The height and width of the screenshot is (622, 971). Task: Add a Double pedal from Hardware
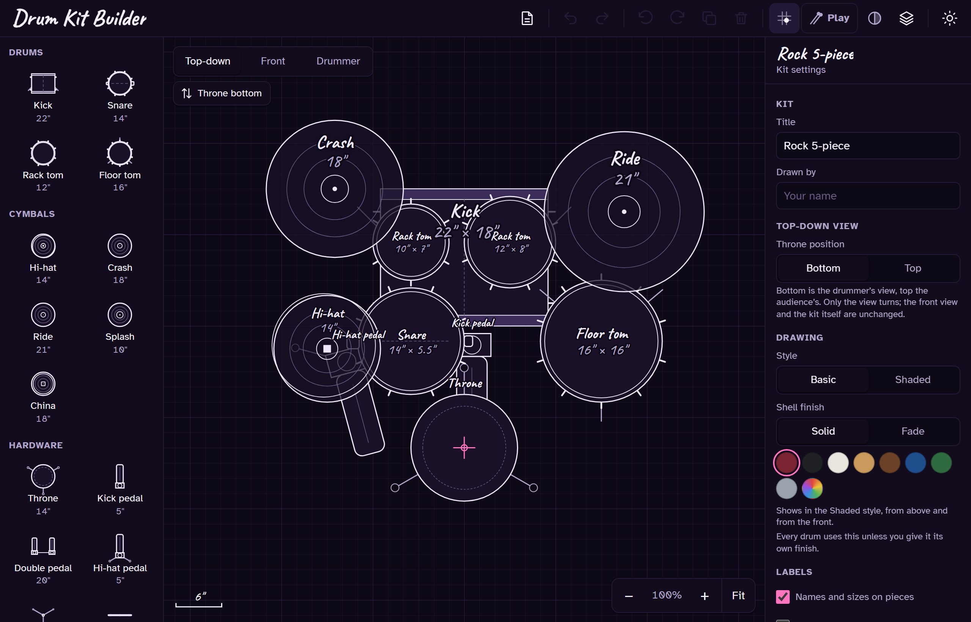click(x=43, y=559)
